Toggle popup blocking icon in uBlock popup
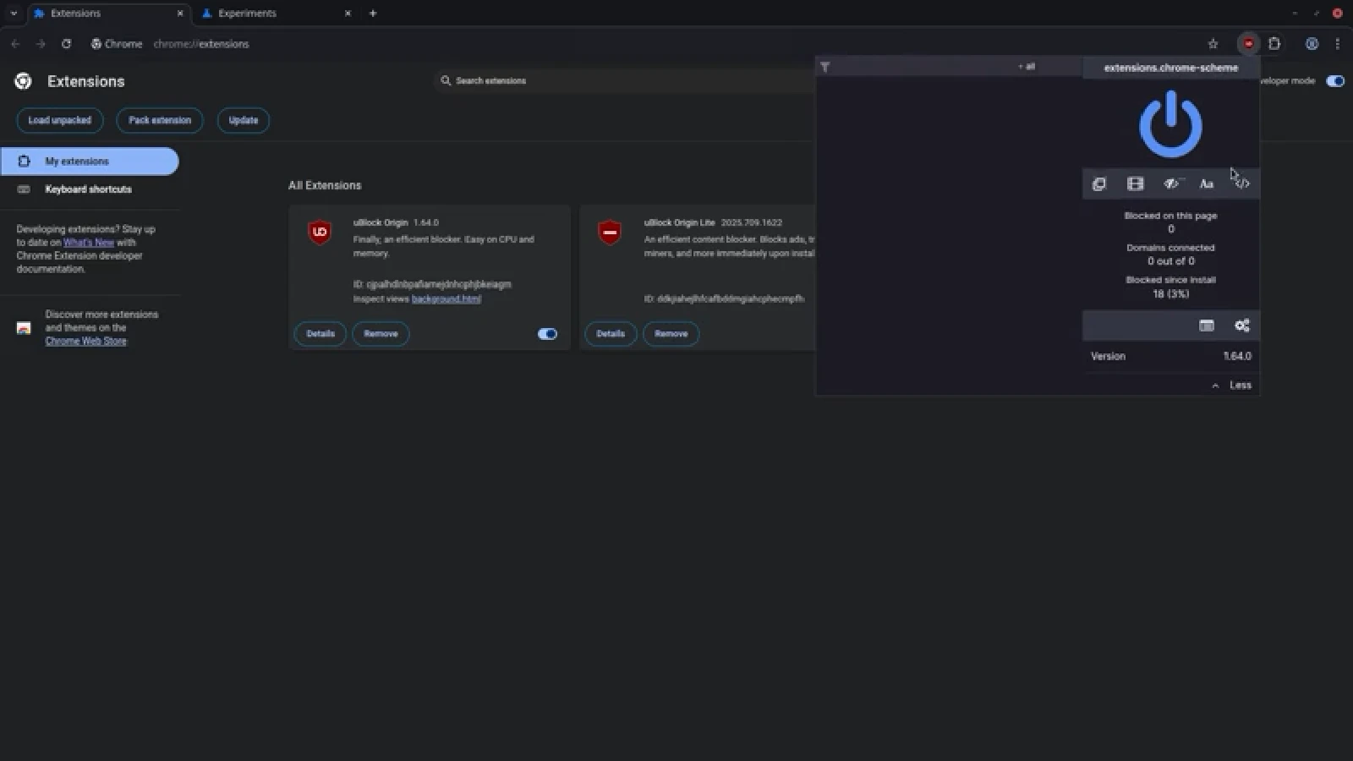The width and height of the screenshot is (1353, 761). [1099, 183]
